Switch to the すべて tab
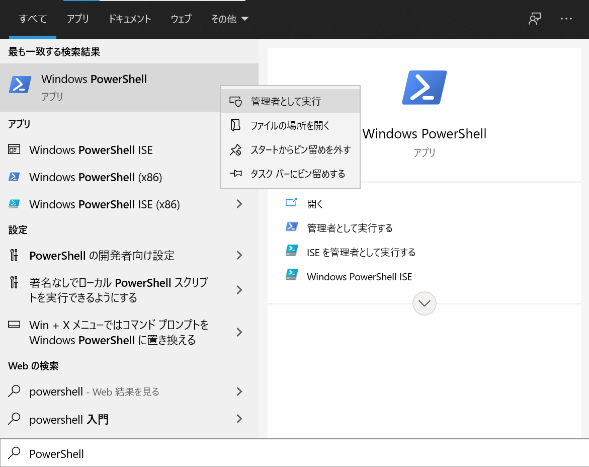The height and width of the screenshot is (467, 589). (x=33, y=19)
